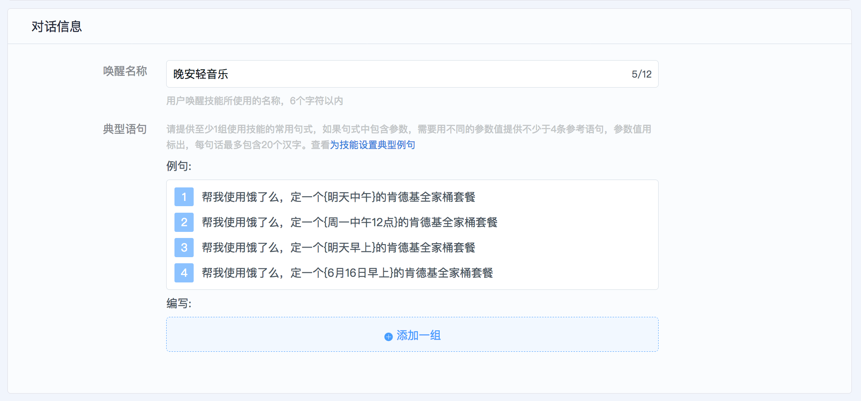Click example sentence containing {明天早上}
861x401 pixels.
point(338,248)
